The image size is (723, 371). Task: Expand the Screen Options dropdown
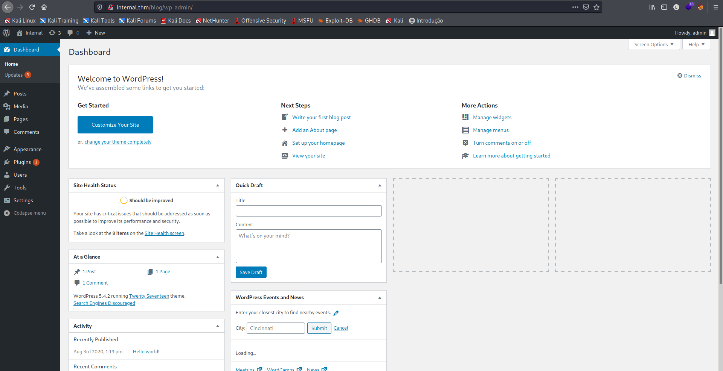click(654, 44)
